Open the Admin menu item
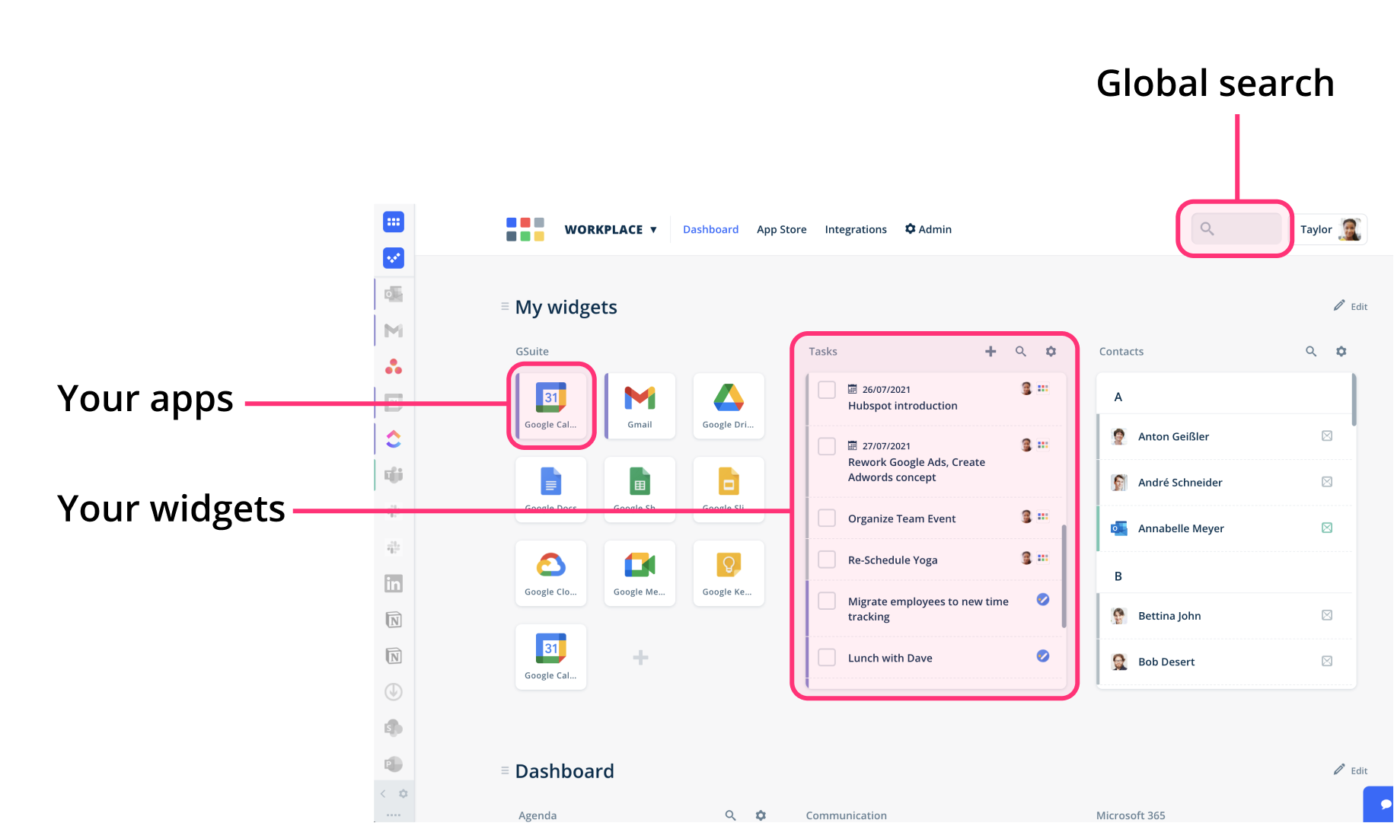This screenshot has width=1394, height=823. (928, 229)
